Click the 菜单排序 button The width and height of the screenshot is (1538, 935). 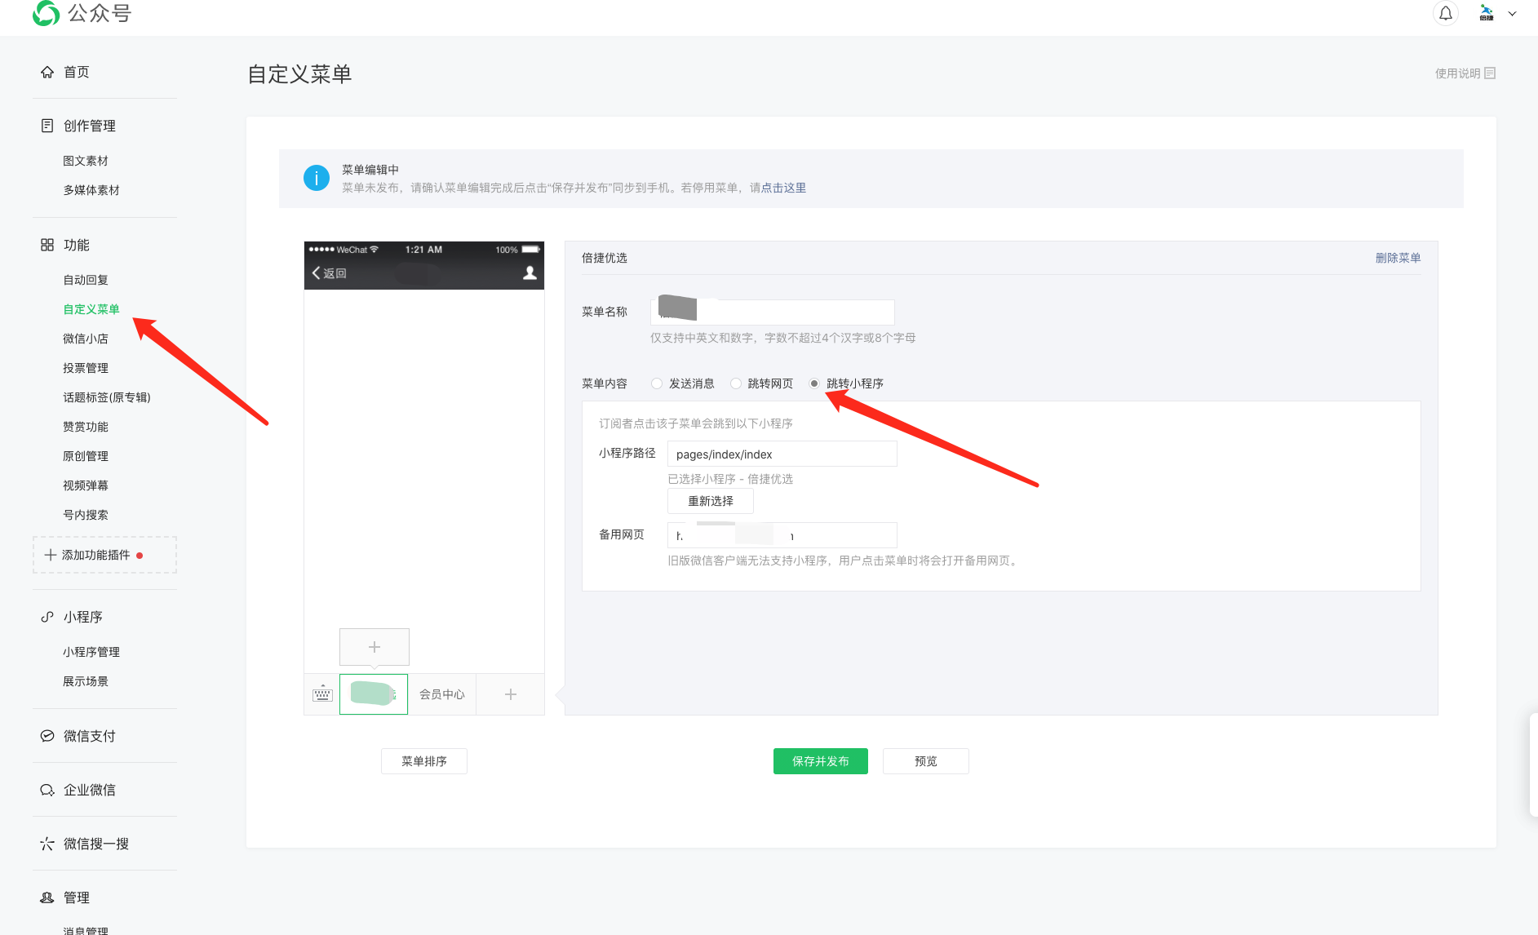coord(424,761)
